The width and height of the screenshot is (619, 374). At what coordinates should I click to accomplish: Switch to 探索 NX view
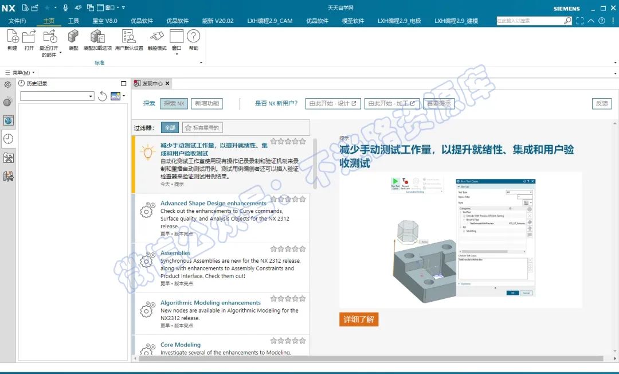[174, 103]
